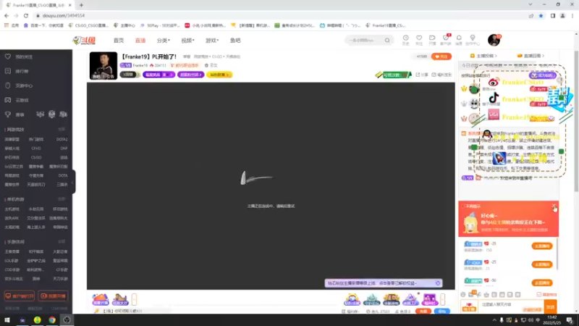Click the first orange button in reward list
The width and height of the screenshot is (579, 326).
click(542, 246)
